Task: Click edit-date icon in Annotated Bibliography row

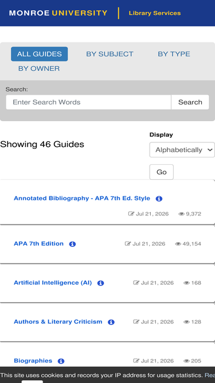Action: coord(131,214)
